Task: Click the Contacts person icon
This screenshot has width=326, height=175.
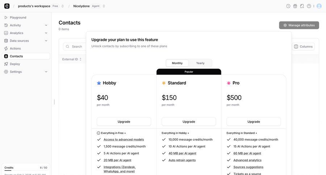Action: point(6,56)
